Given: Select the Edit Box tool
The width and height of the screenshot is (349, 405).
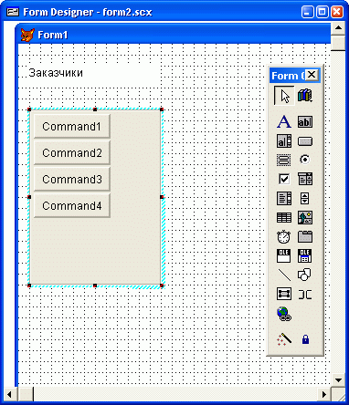Looking at the screenshot, I should pyautogui.click(x=284, y=141).
